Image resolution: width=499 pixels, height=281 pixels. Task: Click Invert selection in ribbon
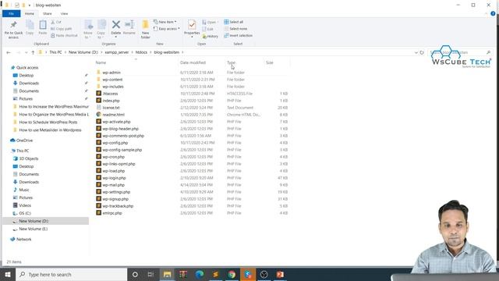click(x=238, y=35)
